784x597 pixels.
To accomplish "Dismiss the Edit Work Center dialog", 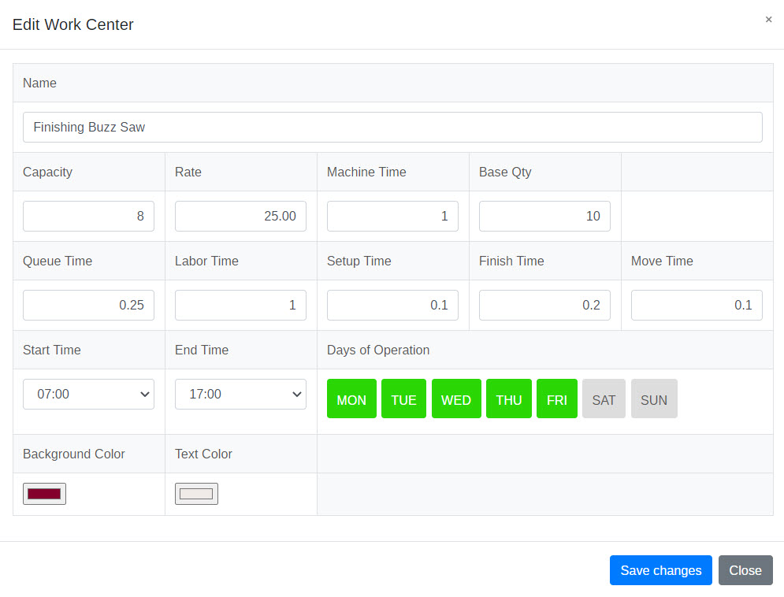I will click(x=768, y=19).
